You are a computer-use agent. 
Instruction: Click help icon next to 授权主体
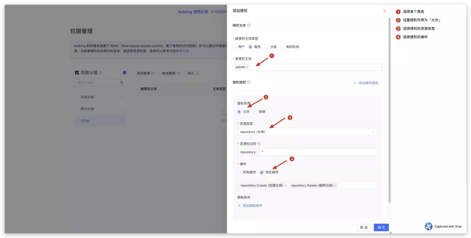pos(249,26)
